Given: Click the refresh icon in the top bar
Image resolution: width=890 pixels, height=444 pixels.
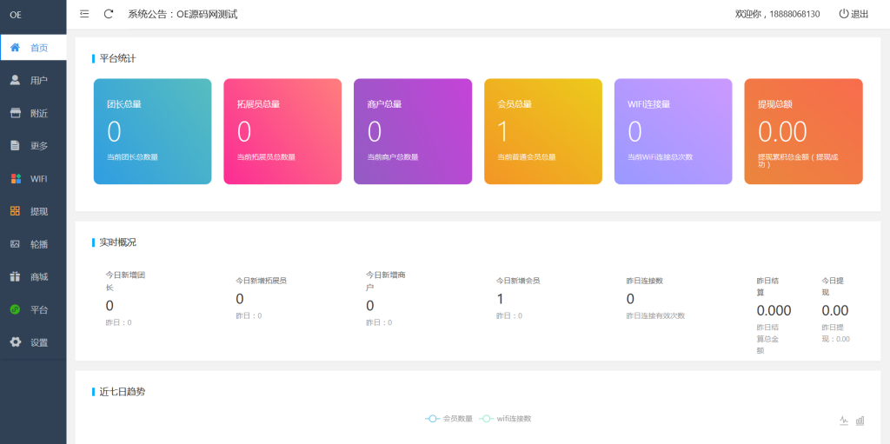Looking at the screenshot, I should click(x=109, y=14).
